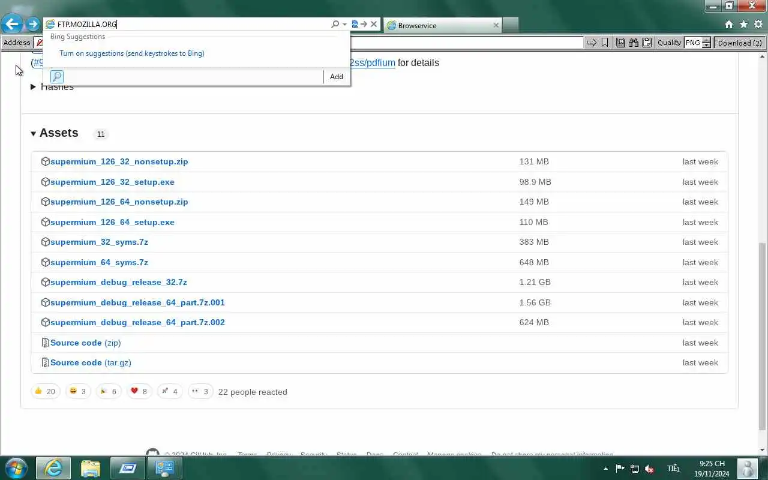Toggle the thumbs up reaction with 20

(46, 391)
